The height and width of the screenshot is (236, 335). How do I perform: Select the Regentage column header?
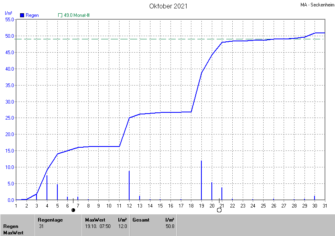(x=50, y=220)
